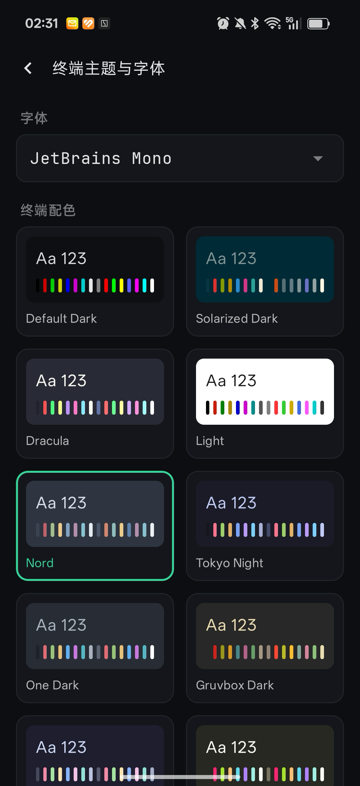
Task: Select the One Dark theme card
Action: (95, 648)
